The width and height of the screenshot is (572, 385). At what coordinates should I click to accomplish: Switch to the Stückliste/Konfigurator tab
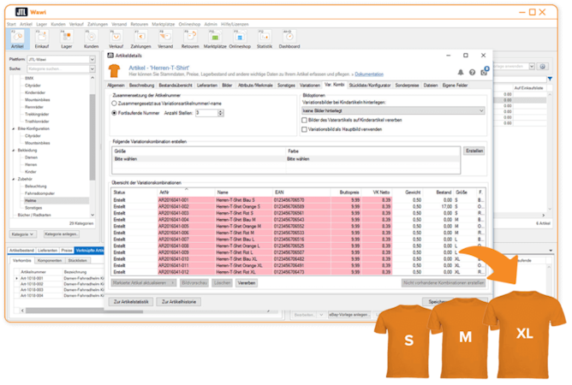pyautogui.click(x=370, y=86)
